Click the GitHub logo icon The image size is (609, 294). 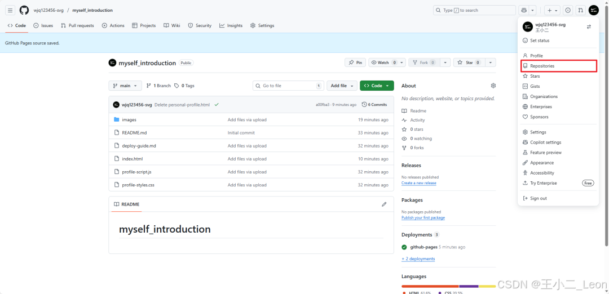click(x=24, y=10)
